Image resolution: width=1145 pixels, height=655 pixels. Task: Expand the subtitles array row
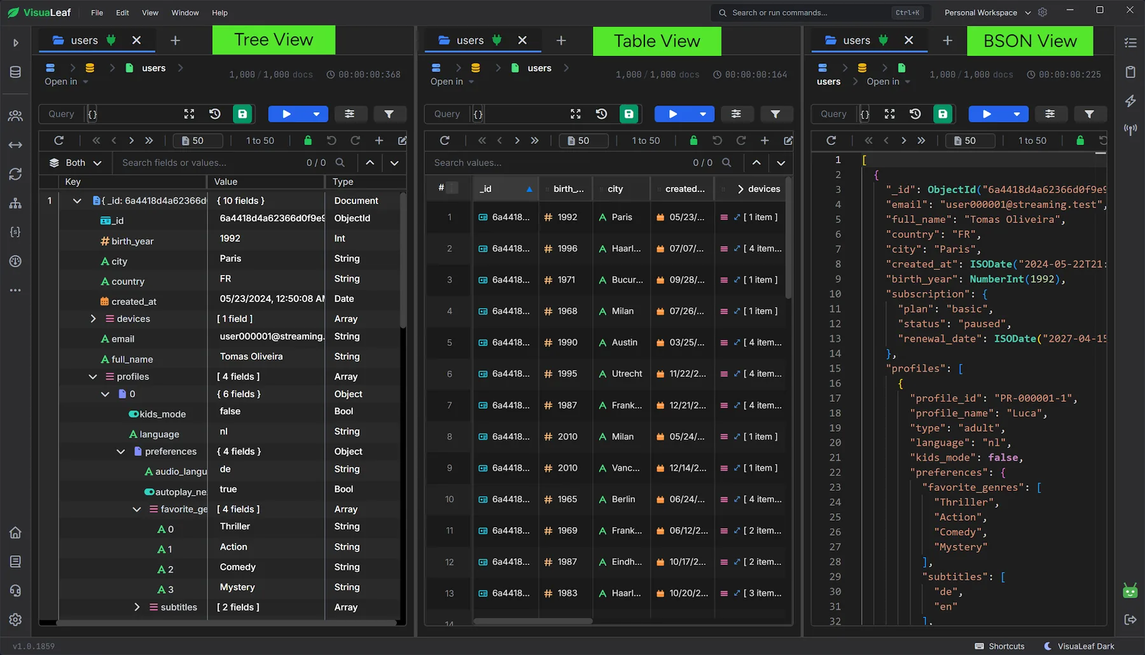[137, 607]
